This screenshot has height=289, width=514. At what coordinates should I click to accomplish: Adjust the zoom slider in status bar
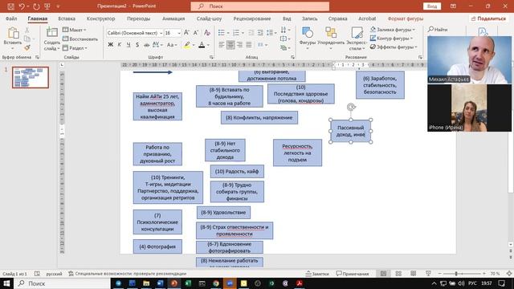(x=455, y=274)
